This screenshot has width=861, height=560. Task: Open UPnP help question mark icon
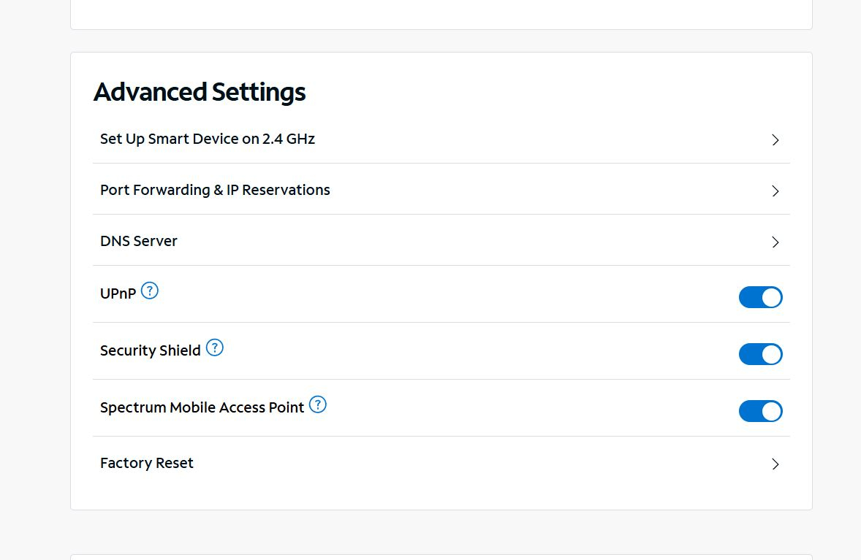pos(150,291)
